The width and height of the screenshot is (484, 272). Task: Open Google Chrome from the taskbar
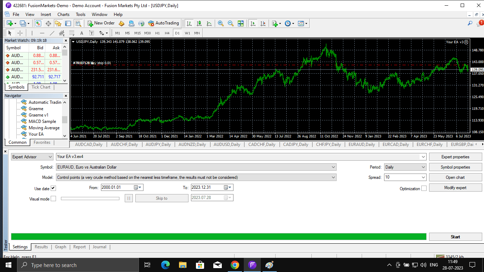235,265
